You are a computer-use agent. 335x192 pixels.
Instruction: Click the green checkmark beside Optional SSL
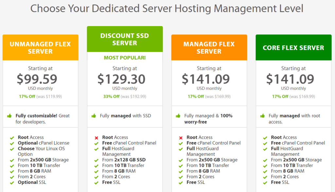tap(12, 182)
